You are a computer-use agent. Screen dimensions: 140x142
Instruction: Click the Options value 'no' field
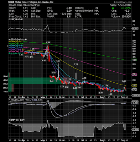[x=97, y=8]
